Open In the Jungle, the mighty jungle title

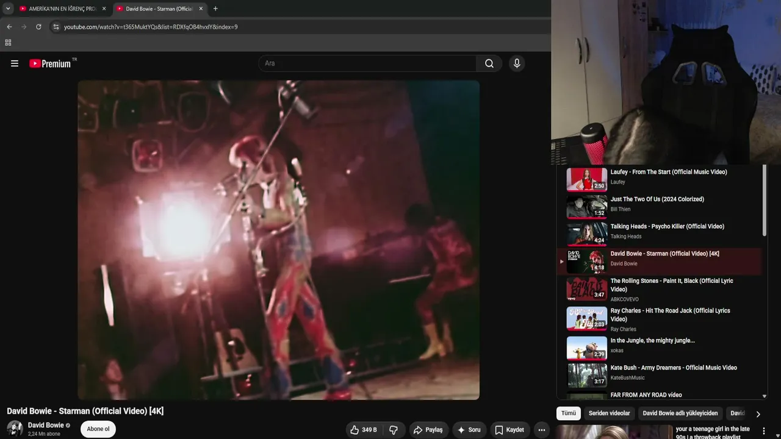tap(653, 341)
